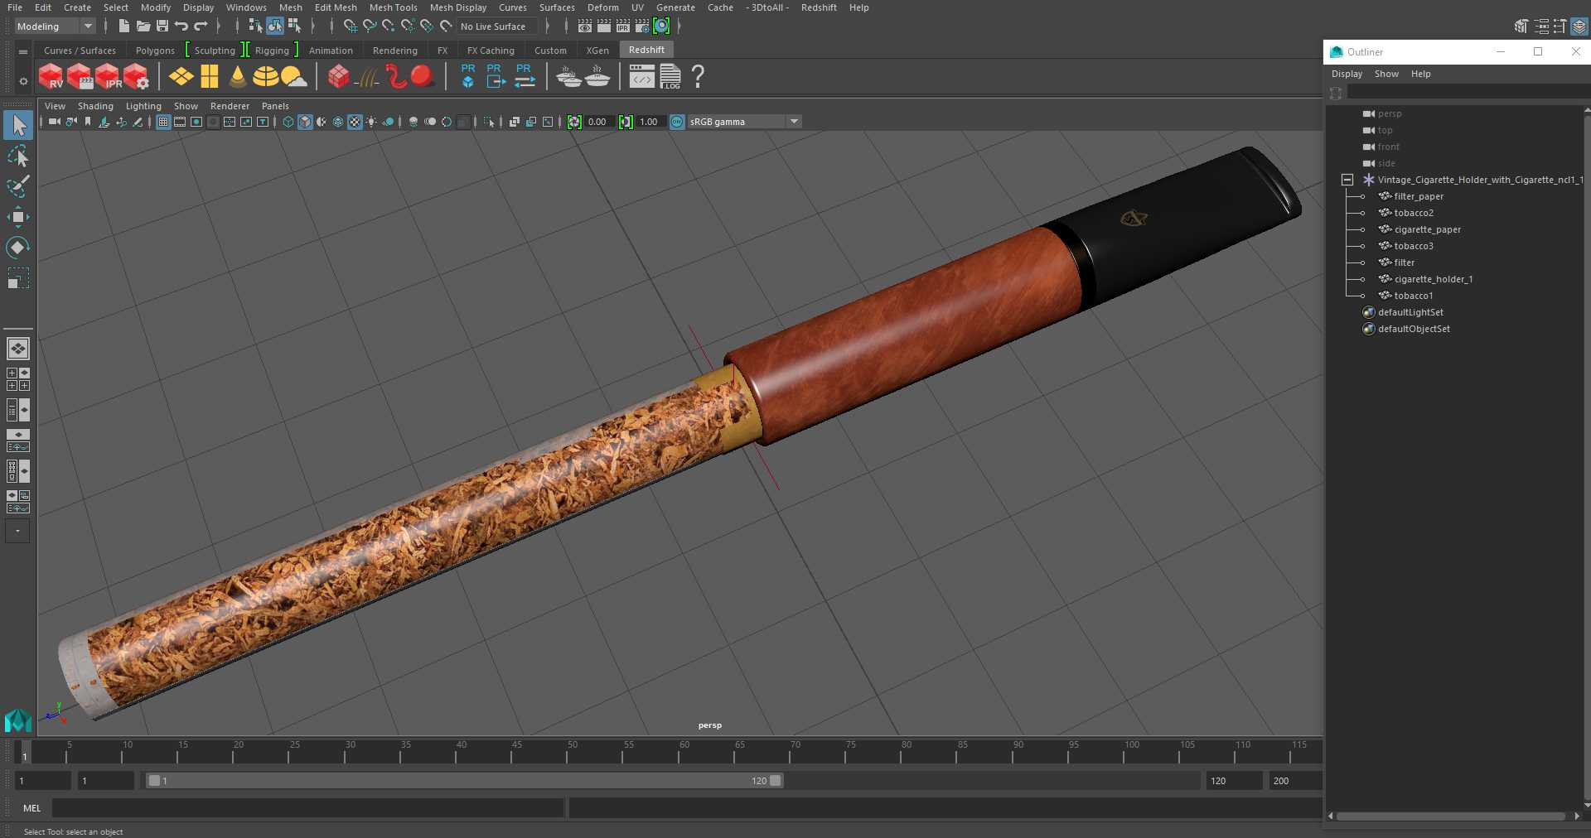The image size is (1591, 838).
Task: Toggle the viewport grid display button
Action: (x=163, y=122)
